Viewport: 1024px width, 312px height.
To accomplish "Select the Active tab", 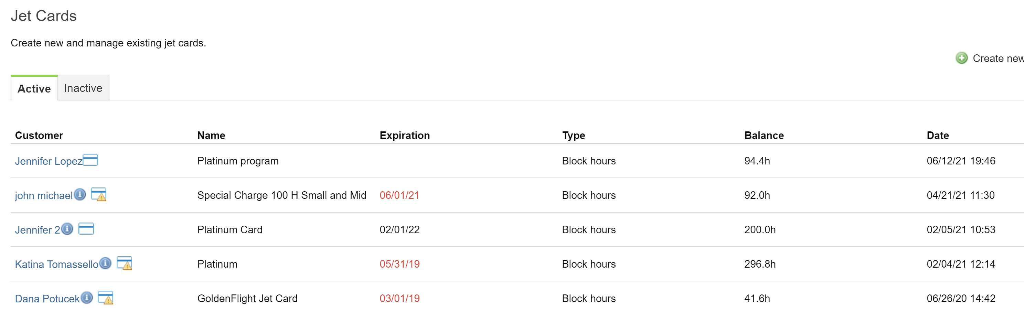I will [34, 88].
